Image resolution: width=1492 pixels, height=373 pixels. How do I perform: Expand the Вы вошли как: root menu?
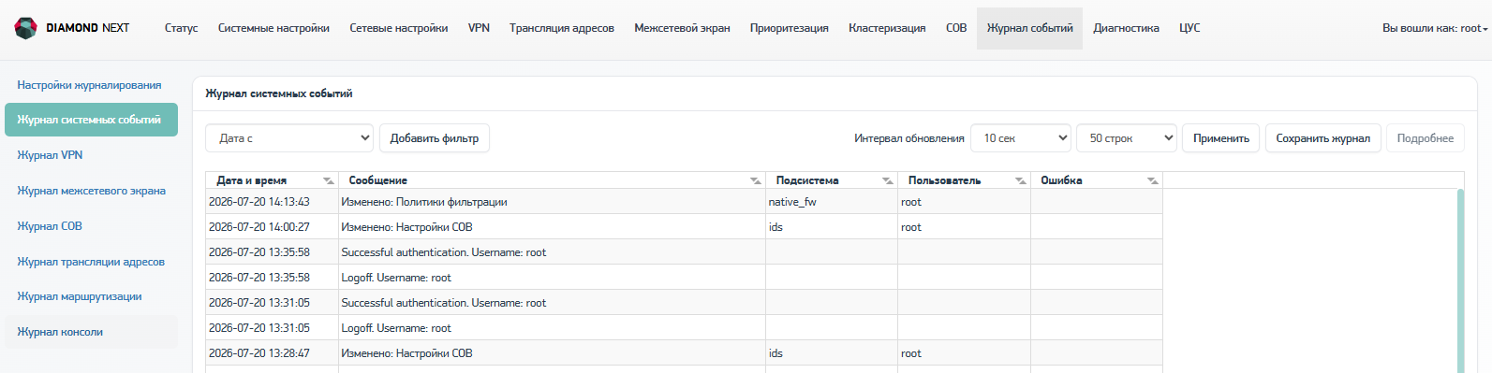coord(1435,28)
